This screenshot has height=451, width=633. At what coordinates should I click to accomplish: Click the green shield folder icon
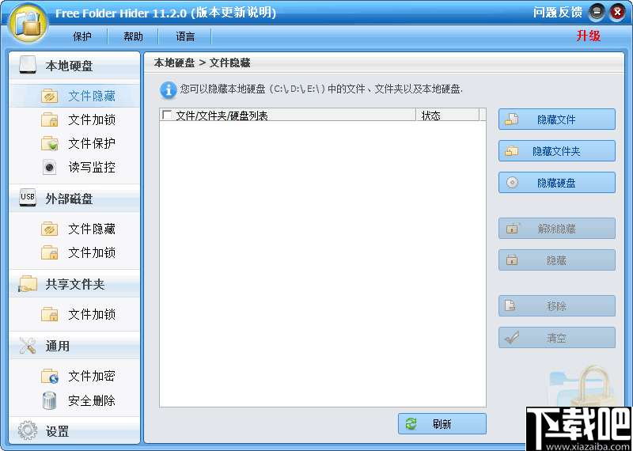[50, 143]
